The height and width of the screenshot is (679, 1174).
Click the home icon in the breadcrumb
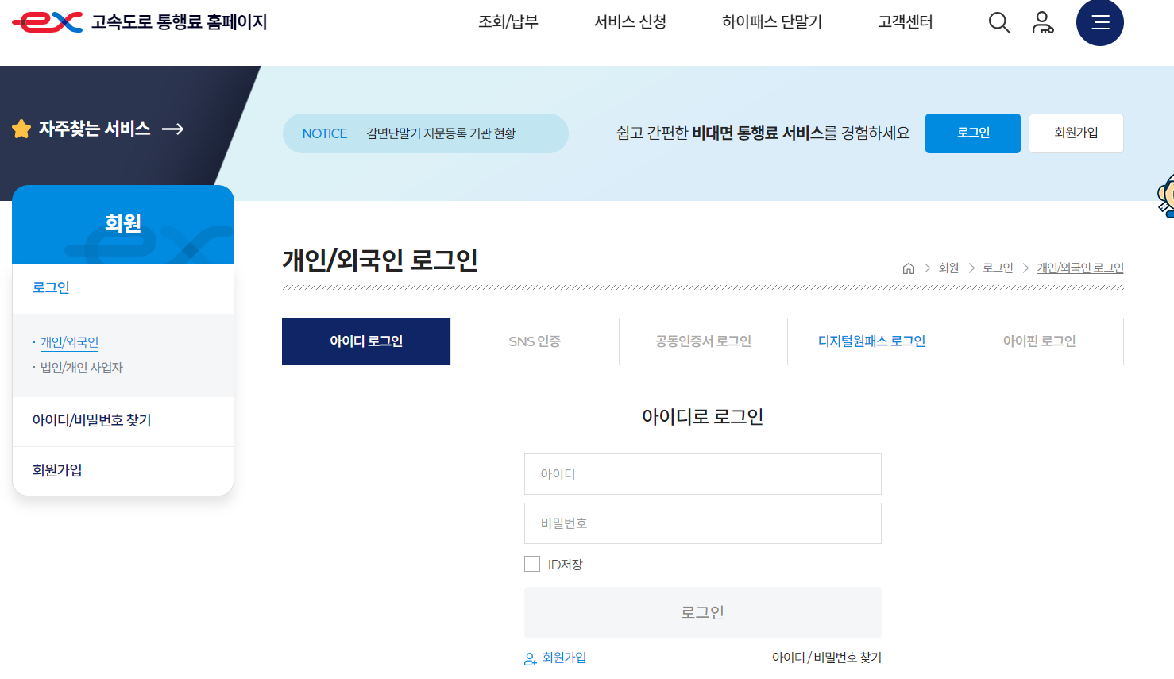click(909, 268)
